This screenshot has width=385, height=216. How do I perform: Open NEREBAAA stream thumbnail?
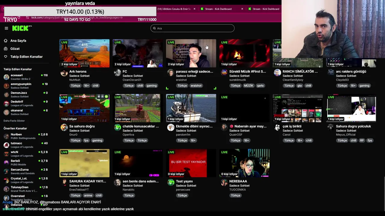point(244,163)
